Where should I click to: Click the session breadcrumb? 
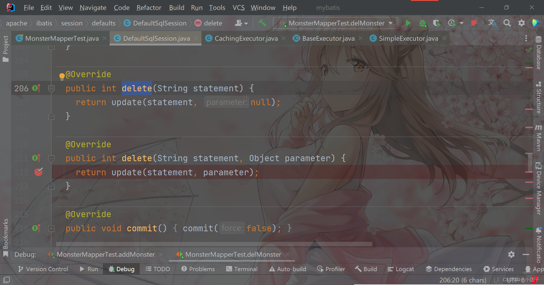pyautogui.click(x=72, y=23)
